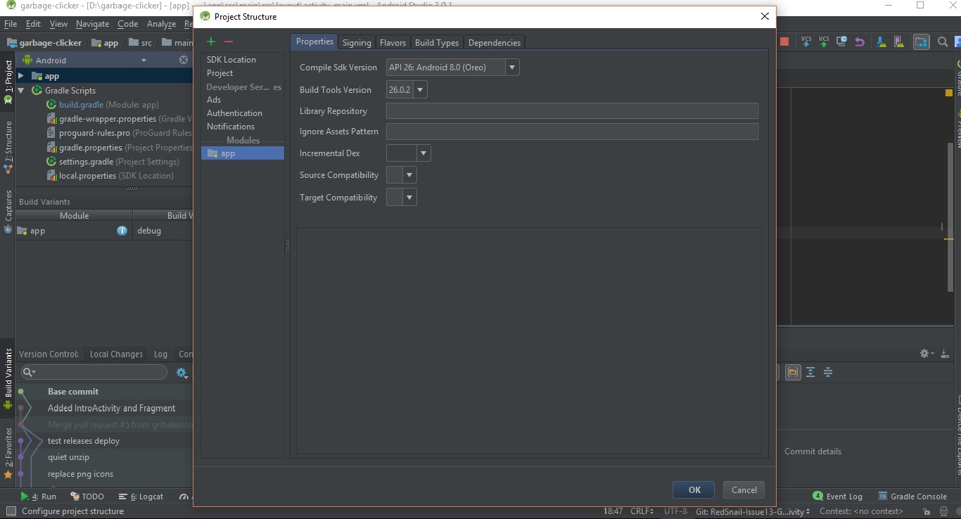Switch to the Flavors tab
The height and width of the screenshot is (519, 961).
(x=393, y=43)
